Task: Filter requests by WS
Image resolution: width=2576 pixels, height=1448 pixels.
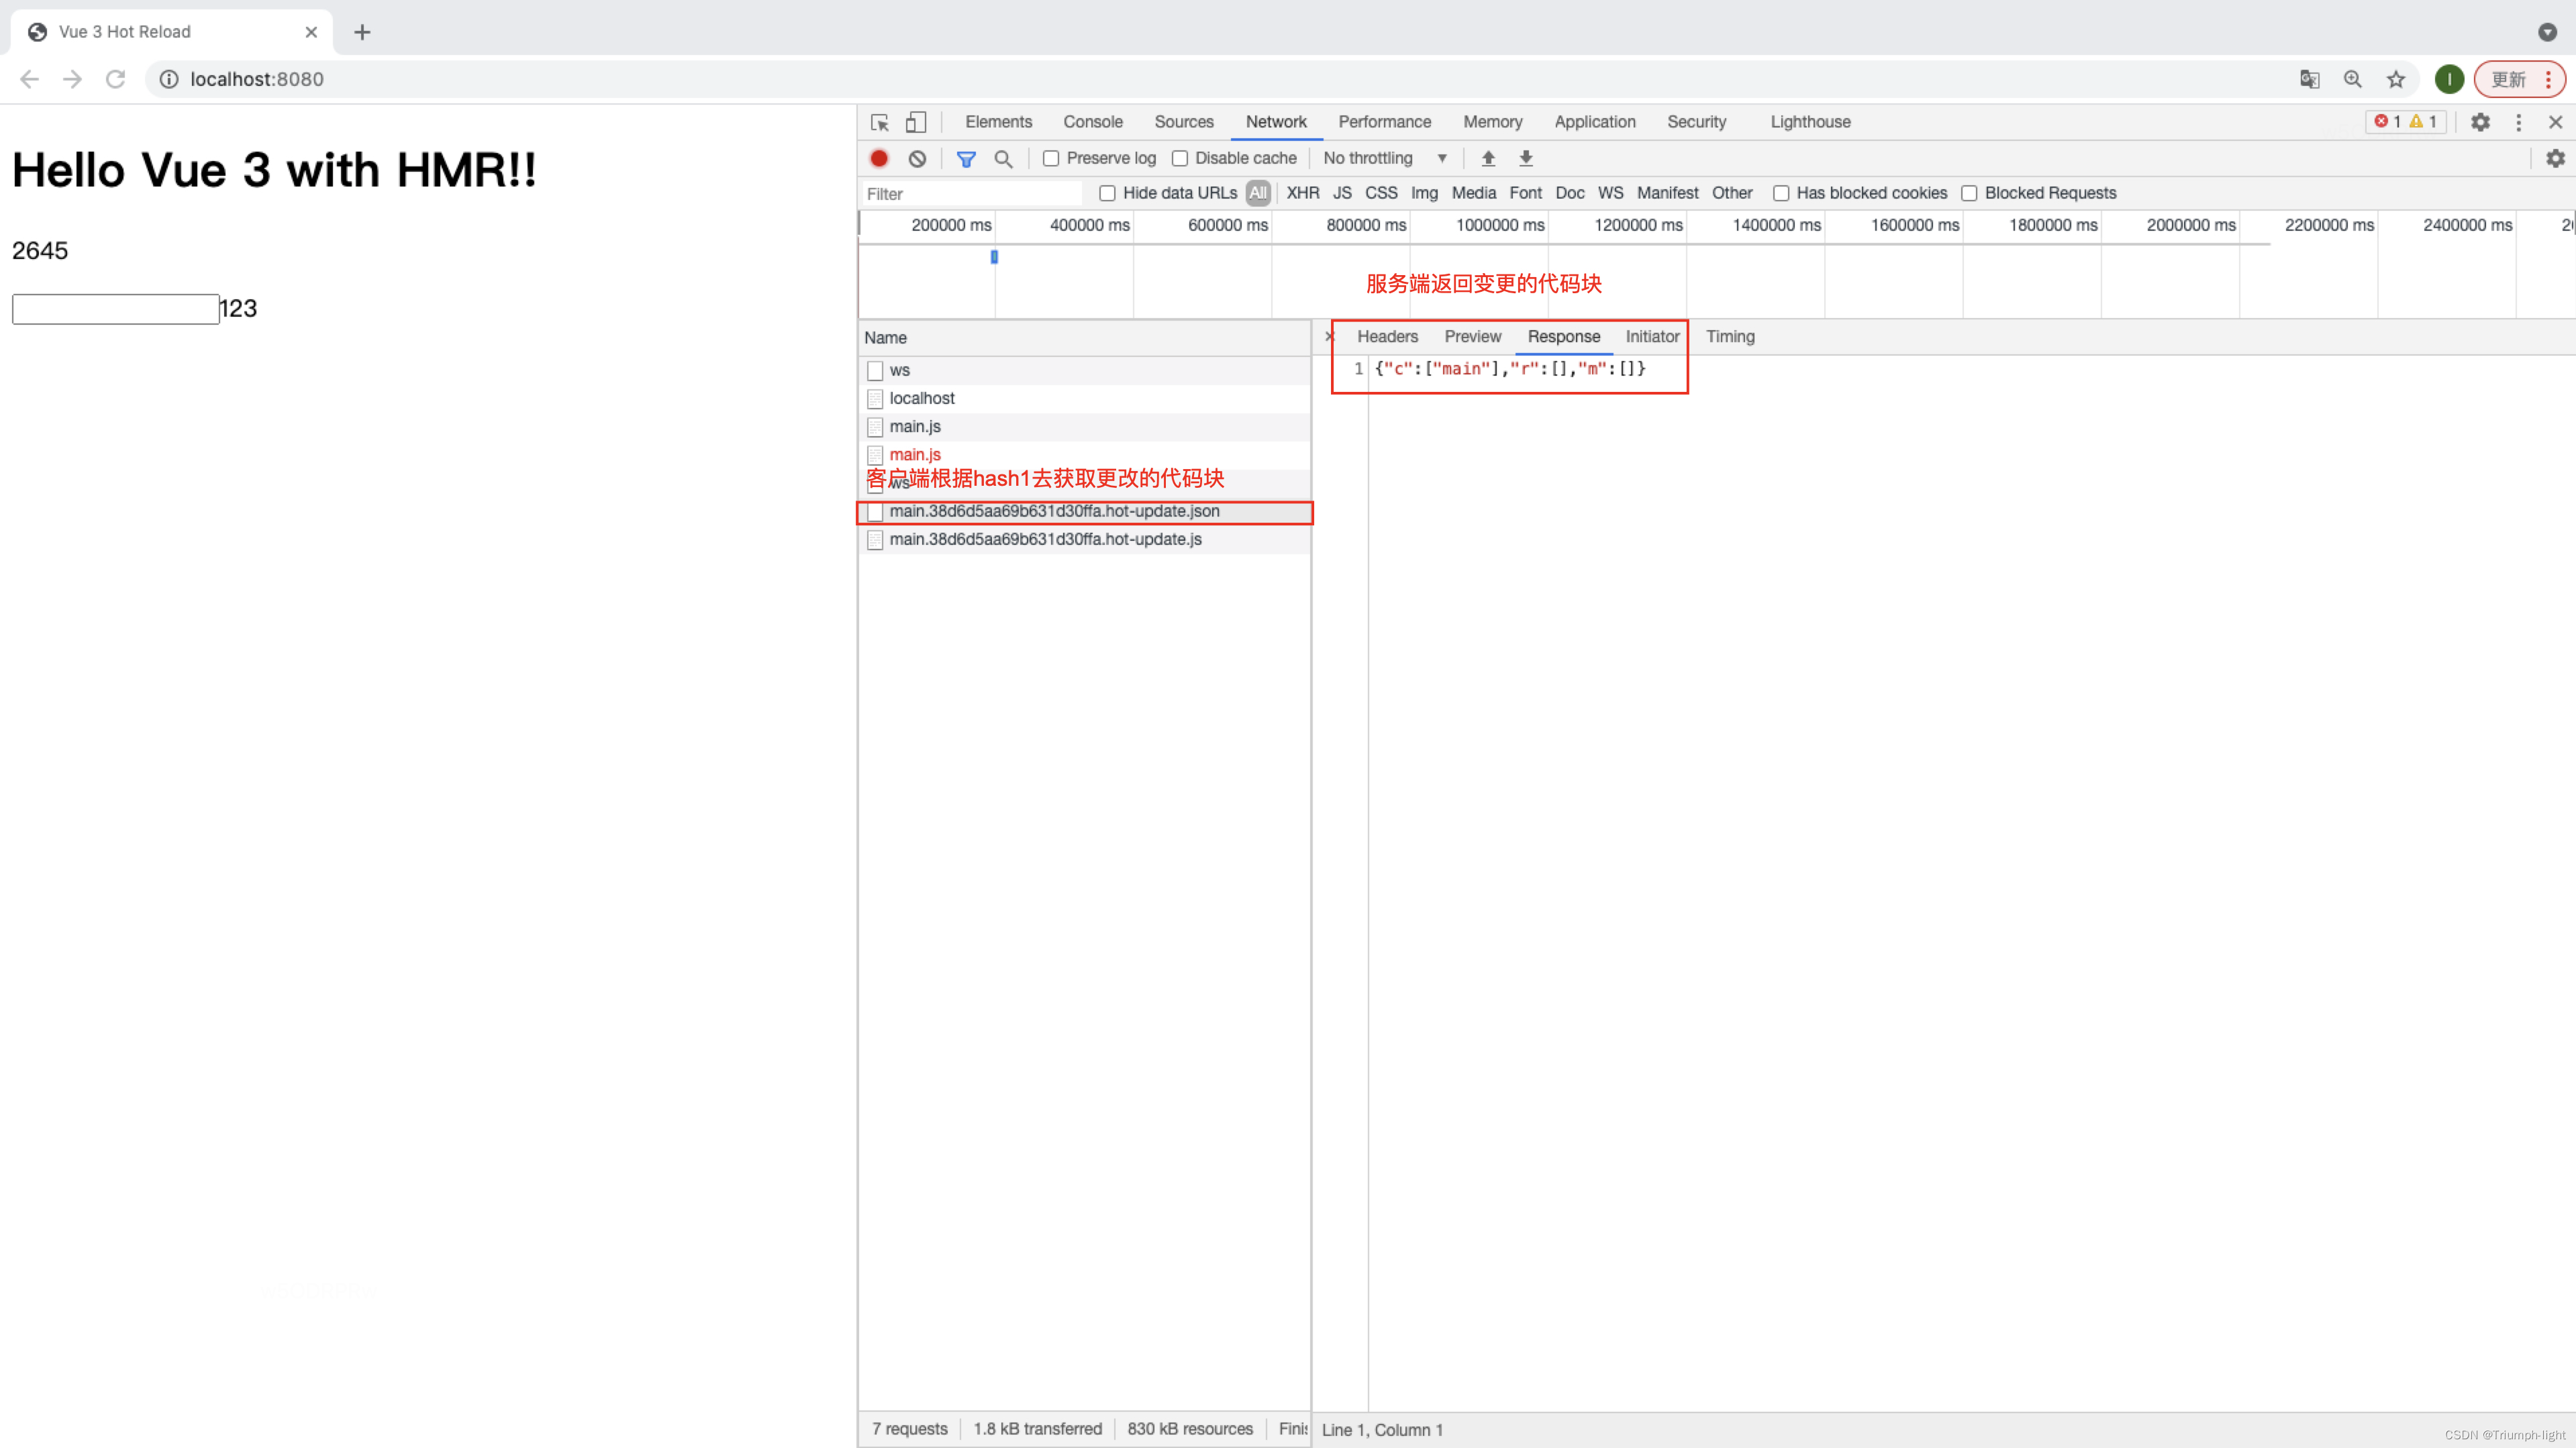Action: click(1610, 193)
